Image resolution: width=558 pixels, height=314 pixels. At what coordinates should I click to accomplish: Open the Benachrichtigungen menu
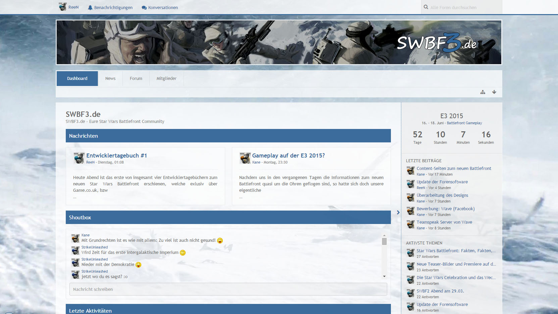110,7
